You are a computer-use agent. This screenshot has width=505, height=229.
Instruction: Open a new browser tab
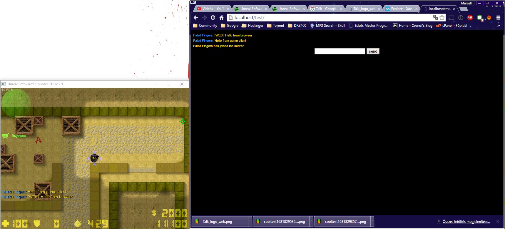(x=463, y=9)
